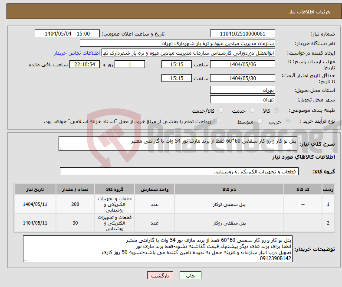Click the item name پنل سقفی روکار
The height and width of the screenshot is (287, 342).
pyautogui.click(x=229, y=223)
